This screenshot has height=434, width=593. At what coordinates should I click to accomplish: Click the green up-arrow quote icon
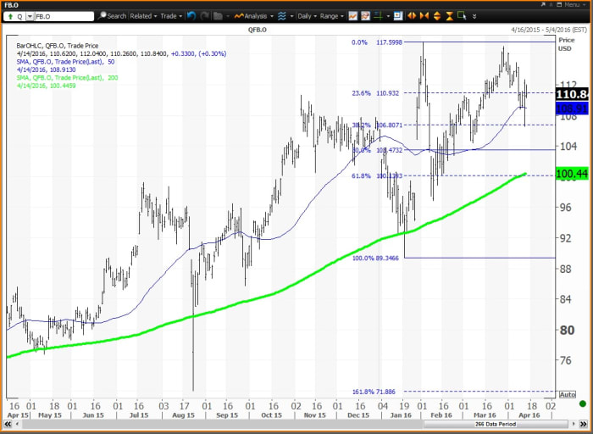(10, 17)
